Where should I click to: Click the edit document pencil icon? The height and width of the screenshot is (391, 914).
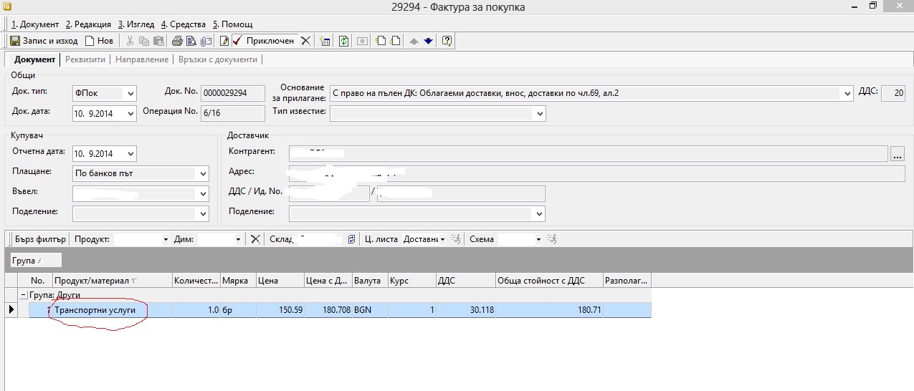[x=224, y=41]
